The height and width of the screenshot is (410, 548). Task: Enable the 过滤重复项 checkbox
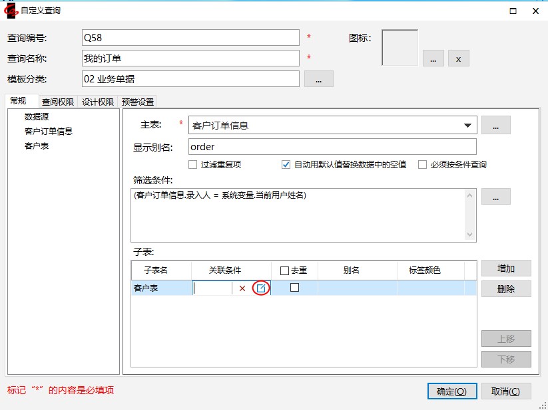point(193,165)
